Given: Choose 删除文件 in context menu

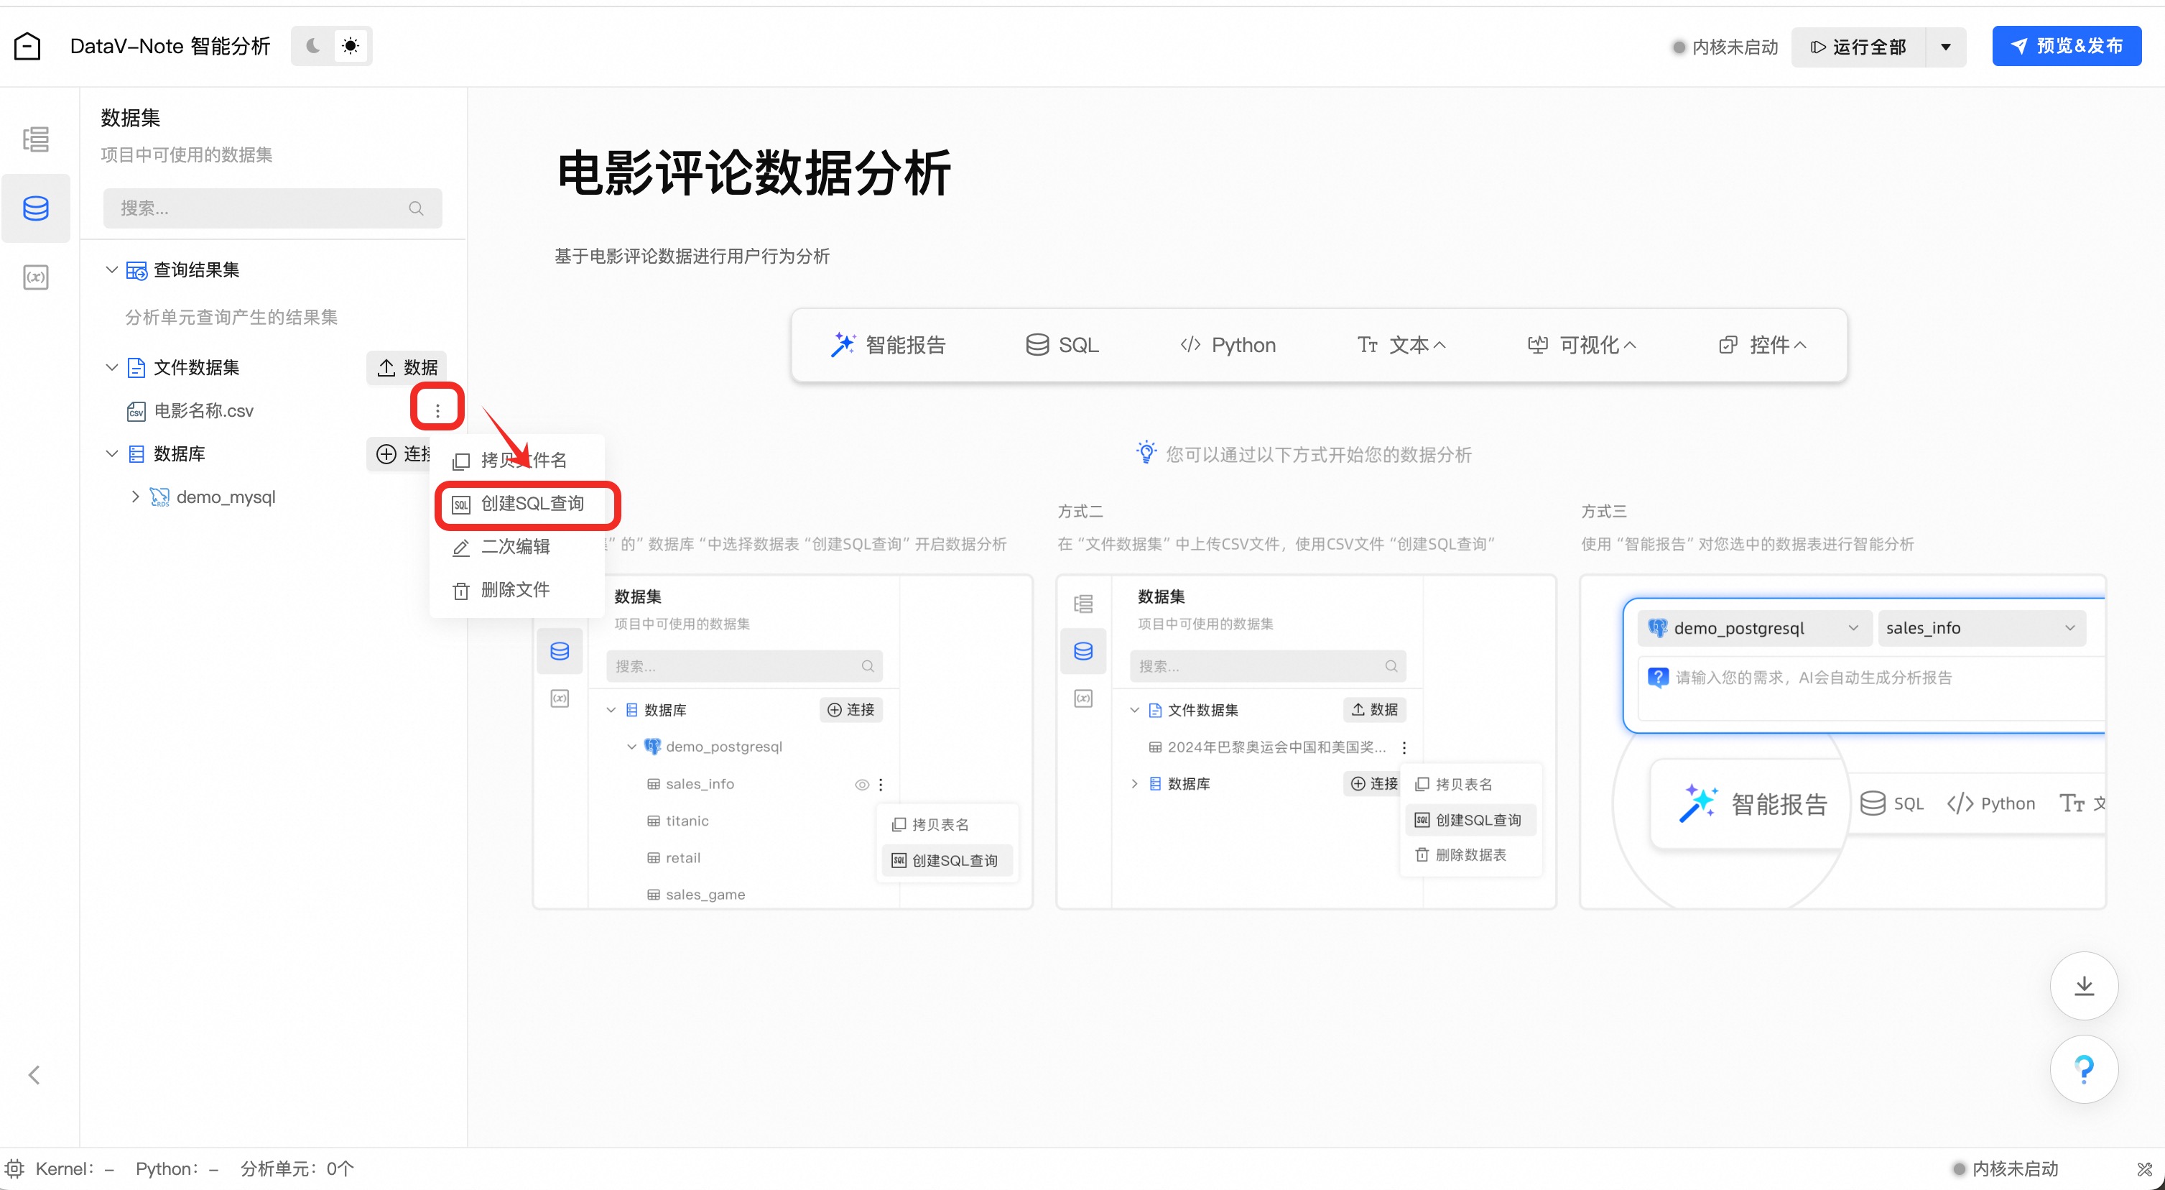Looking at the screenshot, I should pyautogui.click(x=514, y=591).
